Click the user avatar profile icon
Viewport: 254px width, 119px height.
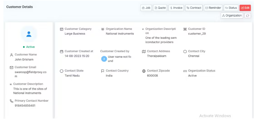pyautogui.click(x=29, y=34)
